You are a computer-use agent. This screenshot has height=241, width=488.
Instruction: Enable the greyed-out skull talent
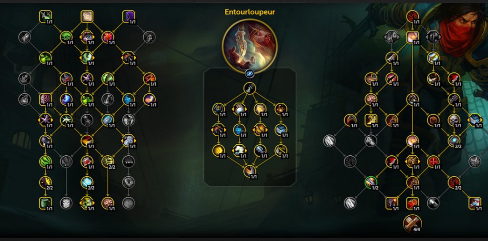66,203
